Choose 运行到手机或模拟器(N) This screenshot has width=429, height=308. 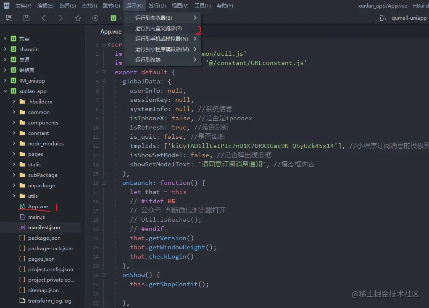[x=163, y=39]
